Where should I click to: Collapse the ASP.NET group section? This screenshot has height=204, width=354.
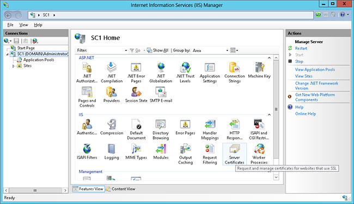[x=269, y=58]
